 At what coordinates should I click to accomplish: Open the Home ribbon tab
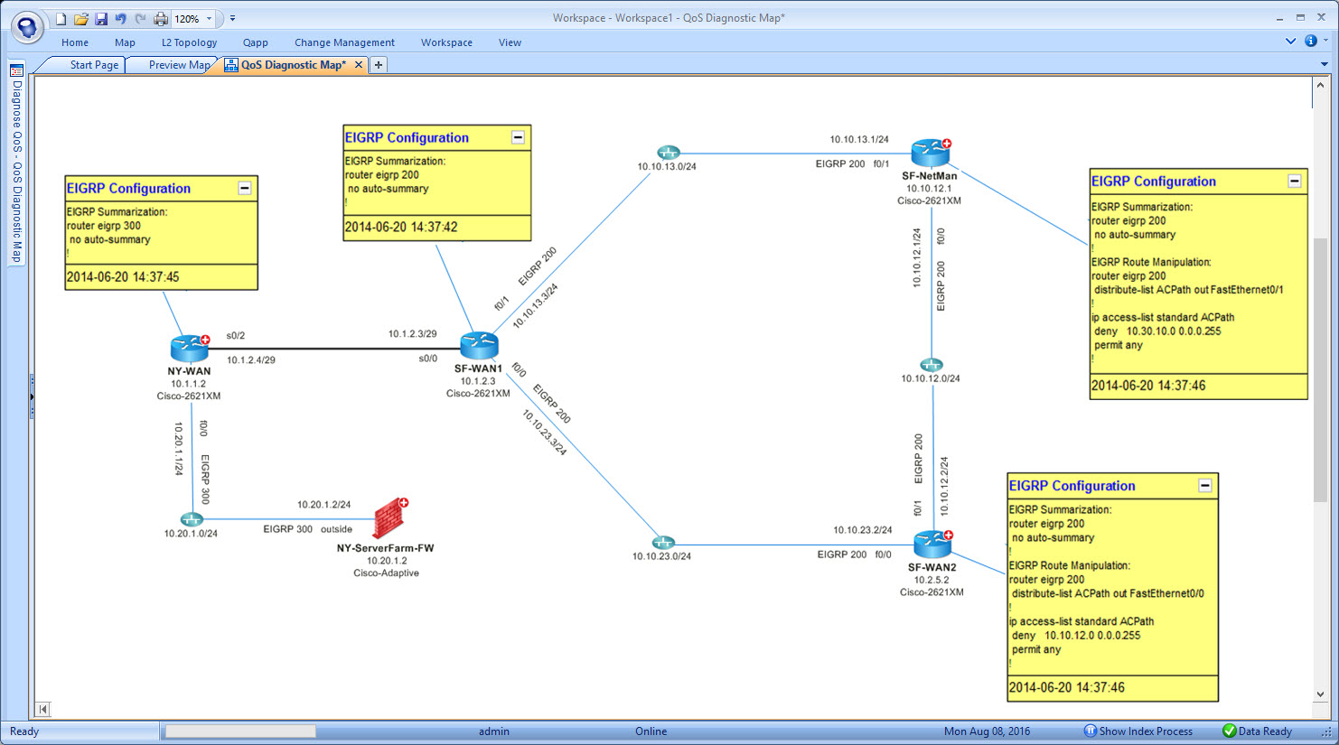coord(75,42)
